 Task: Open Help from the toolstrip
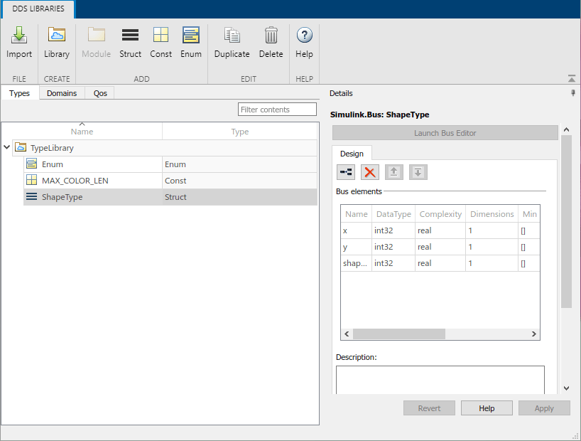point(304,42)
